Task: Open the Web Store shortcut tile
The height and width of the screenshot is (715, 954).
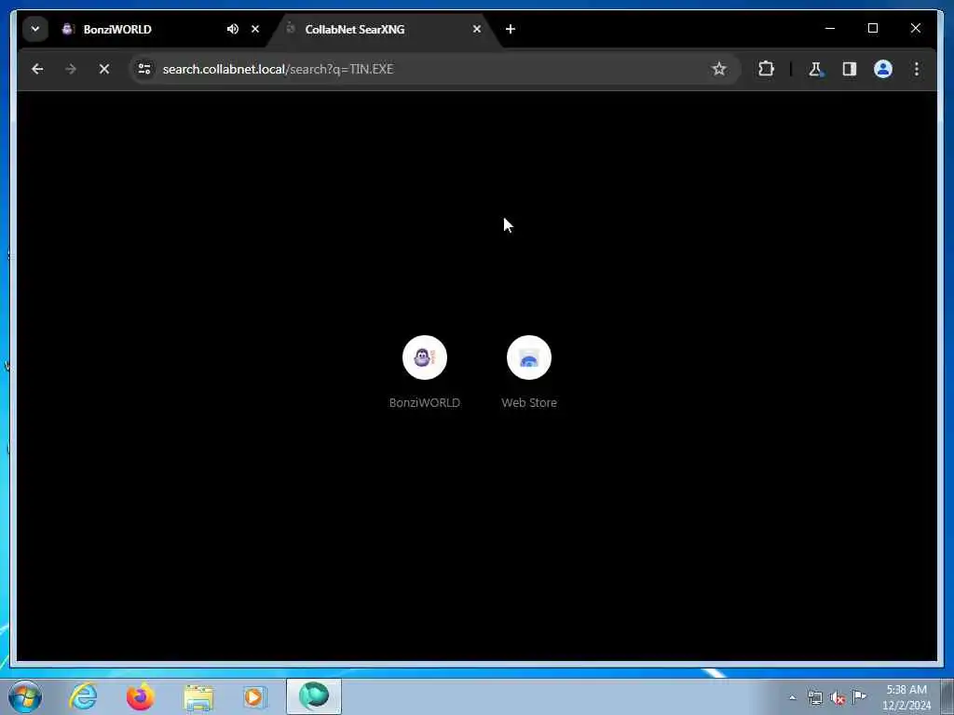Action: click(529, 372)
